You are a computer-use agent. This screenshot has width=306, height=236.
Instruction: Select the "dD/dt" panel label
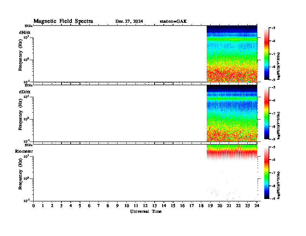[25, 92]
